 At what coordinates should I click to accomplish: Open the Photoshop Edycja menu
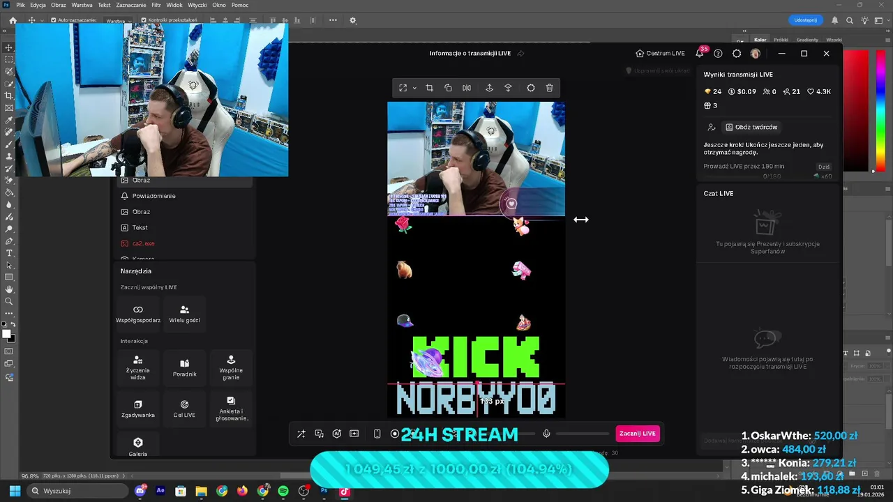click(38, 5)
